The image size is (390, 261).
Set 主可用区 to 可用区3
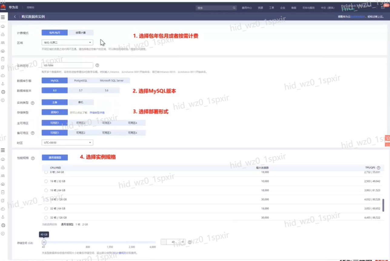(x=107, y=123)
